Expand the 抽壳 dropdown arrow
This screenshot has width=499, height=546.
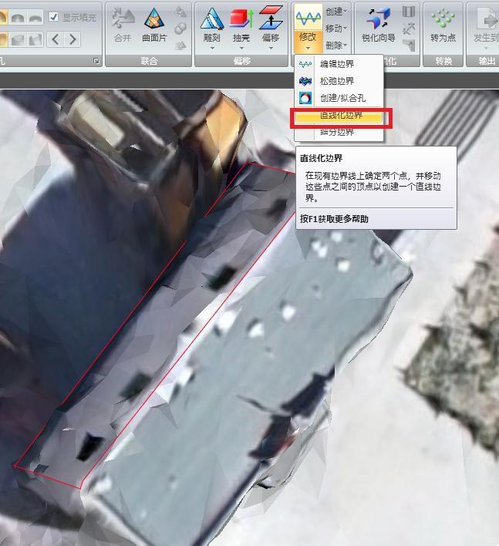coord(241,48)
